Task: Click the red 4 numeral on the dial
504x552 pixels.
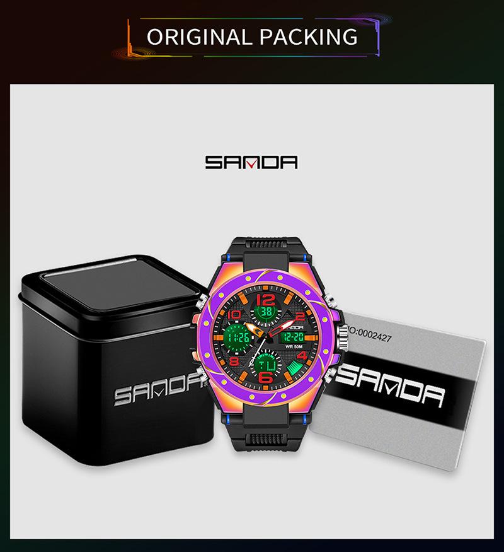Action: pos(302,355)
